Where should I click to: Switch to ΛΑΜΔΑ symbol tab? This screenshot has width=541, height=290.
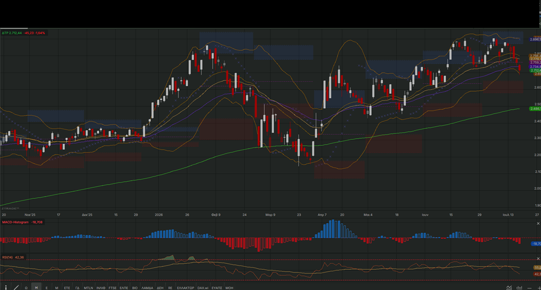[147, 288]
